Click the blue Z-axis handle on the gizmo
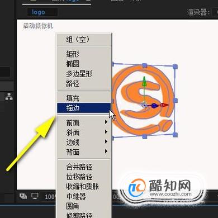This screenshot has width=218, height=218. (x=154, y=106)
